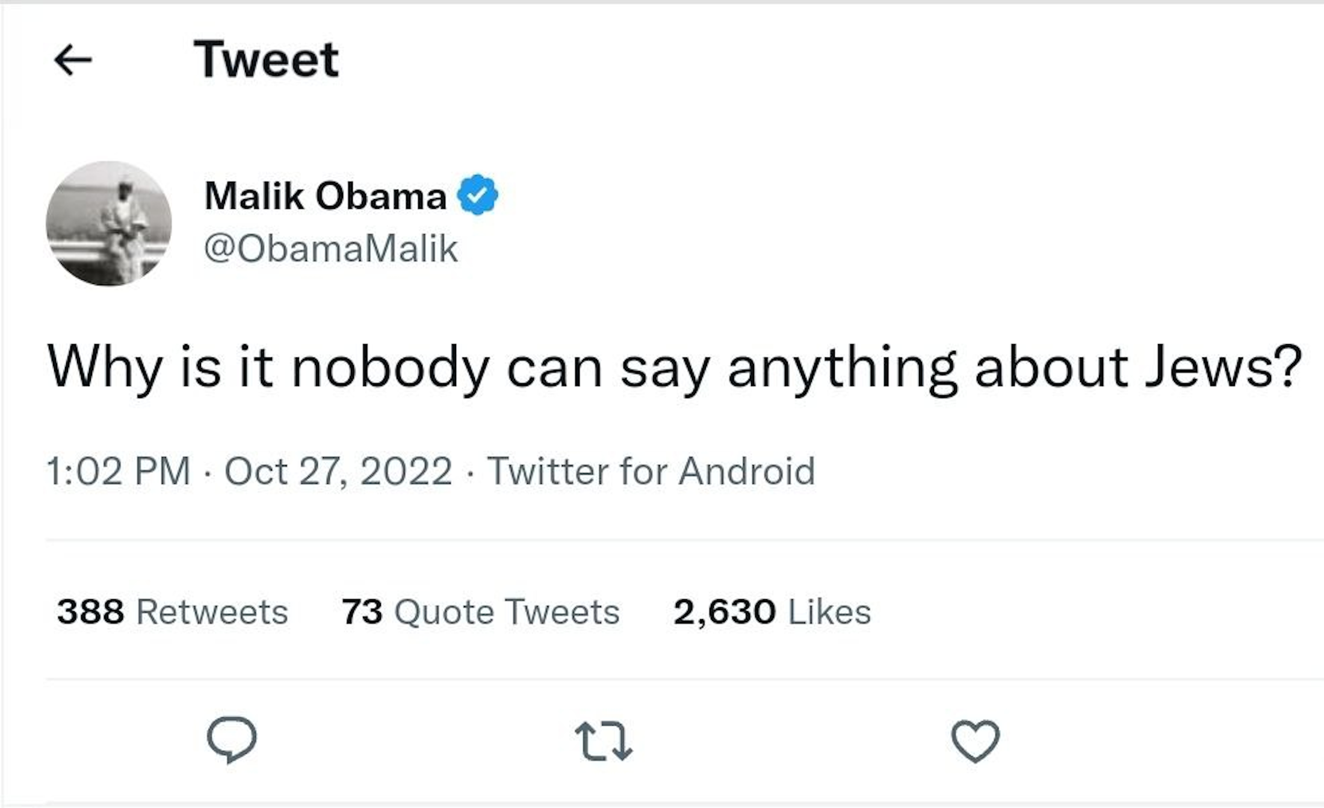
Task: Click the @ObamaMalik handle
Action: coord(330,248)
